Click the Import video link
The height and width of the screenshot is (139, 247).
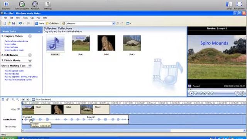click(x=10, y=44)
